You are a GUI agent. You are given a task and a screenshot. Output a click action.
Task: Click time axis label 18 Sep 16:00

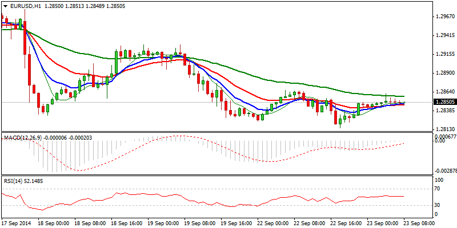[127, 223]
